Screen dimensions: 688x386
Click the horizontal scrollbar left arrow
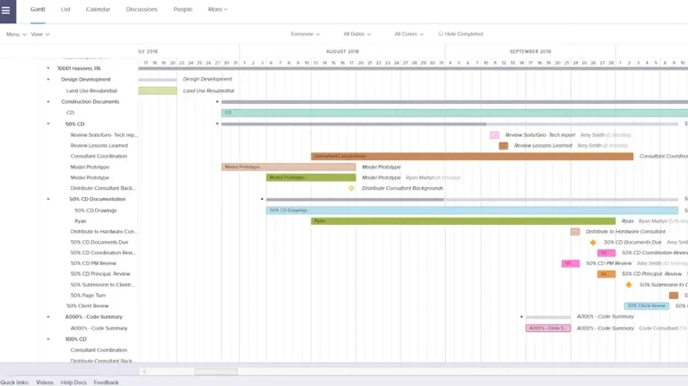(144, 372)
